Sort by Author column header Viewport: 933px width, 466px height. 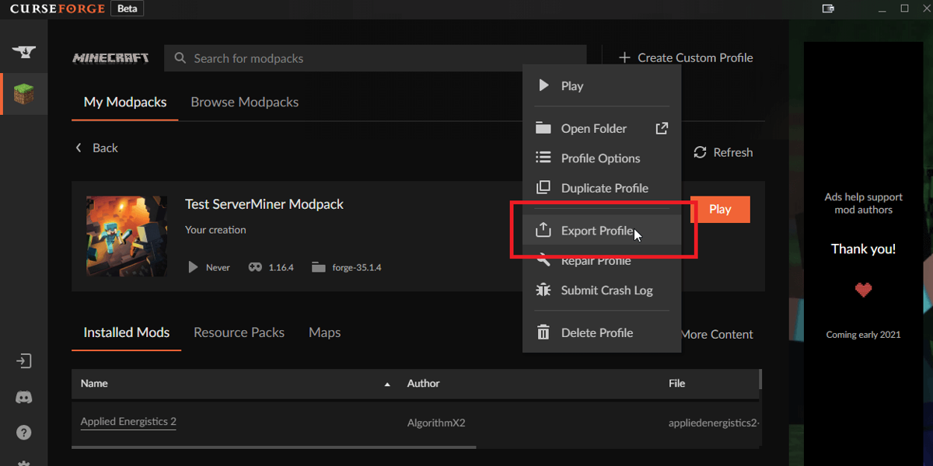coord(423,384)
